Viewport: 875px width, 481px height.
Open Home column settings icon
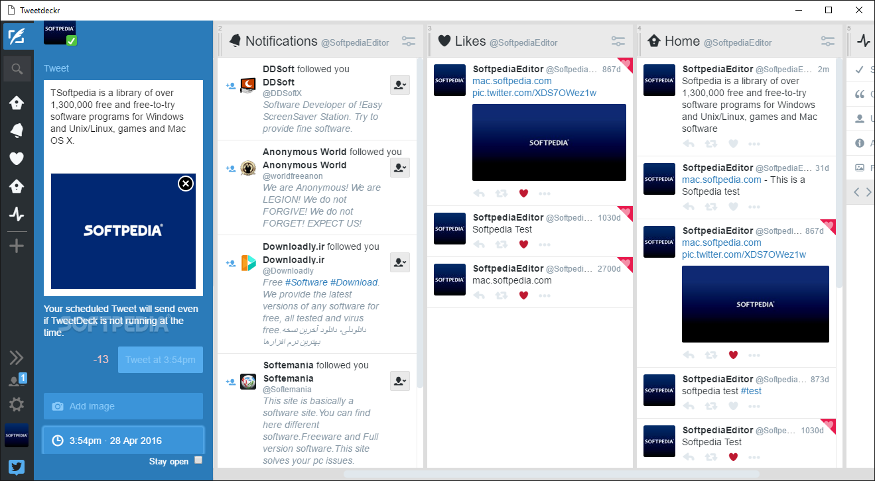tap(828, 41)
